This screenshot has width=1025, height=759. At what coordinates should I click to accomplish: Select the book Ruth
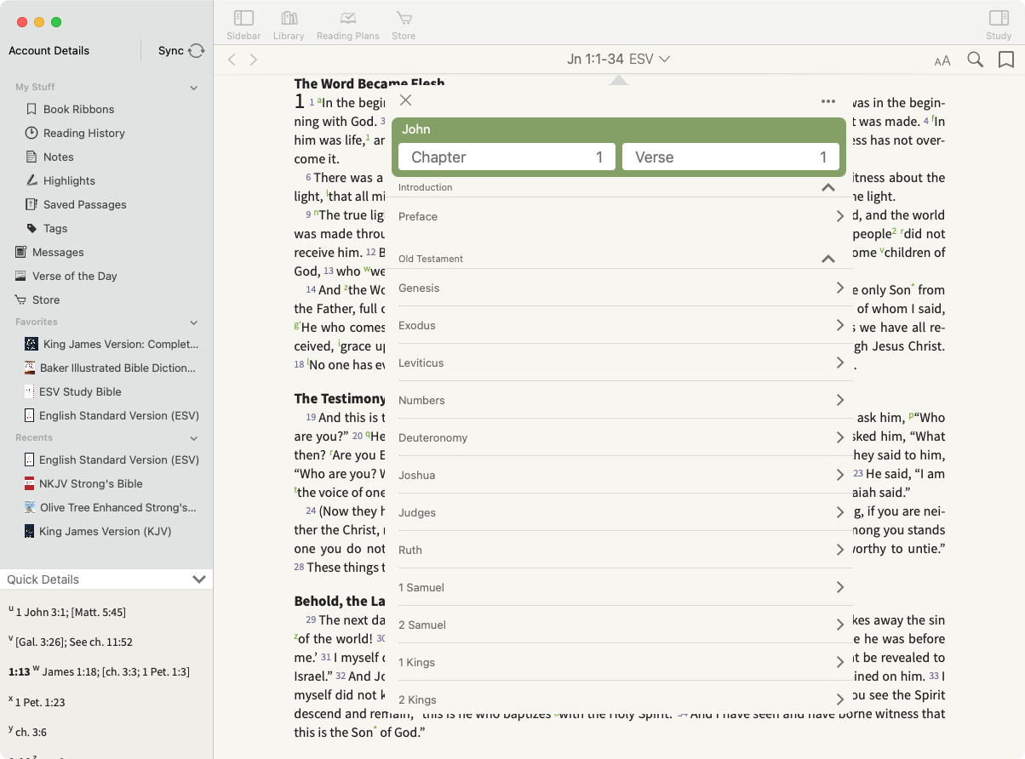coord(620,550)
